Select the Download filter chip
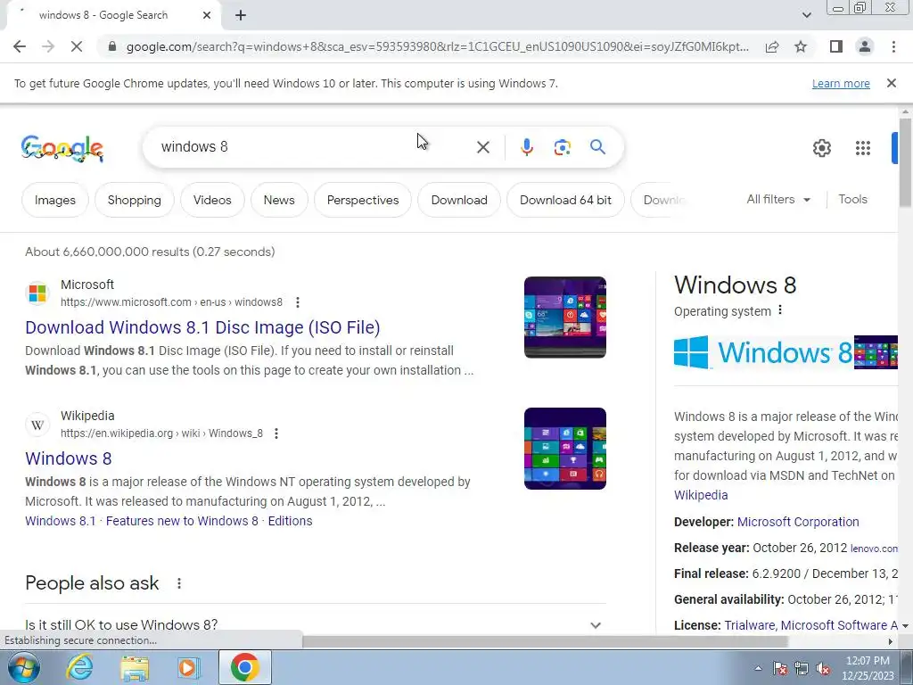The image size is (913, 685). pyautogui.click(x=459, y=200)
